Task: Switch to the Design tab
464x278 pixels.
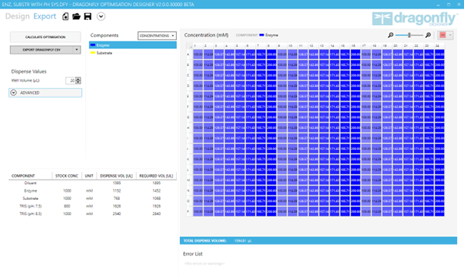Action: click(x=17, y=16)
